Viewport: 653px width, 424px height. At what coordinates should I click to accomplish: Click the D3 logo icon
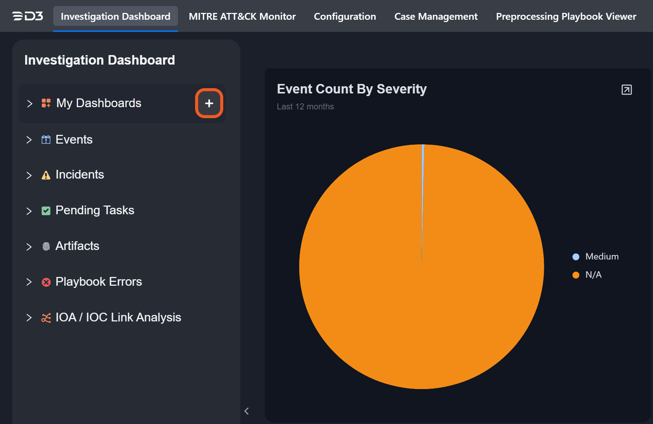[27, 16]
